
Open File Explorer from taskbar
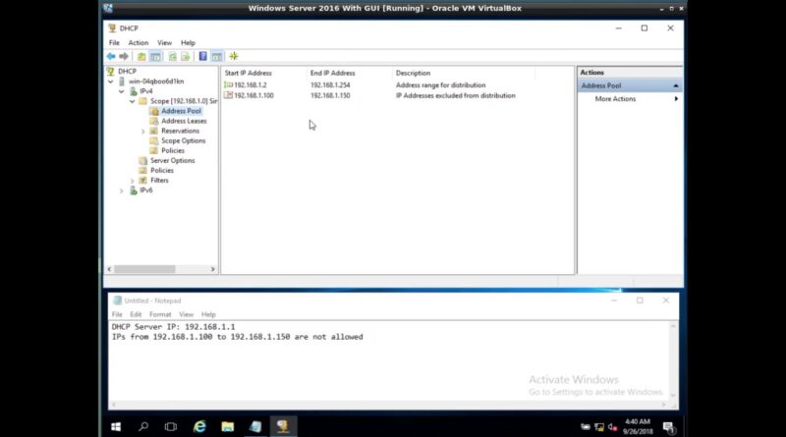[228, 426]
